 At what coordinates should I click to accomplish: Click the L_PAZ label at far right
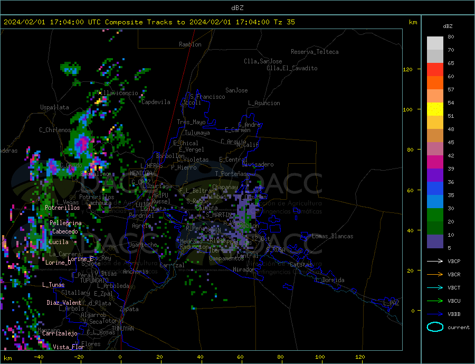tap(391, 303)
